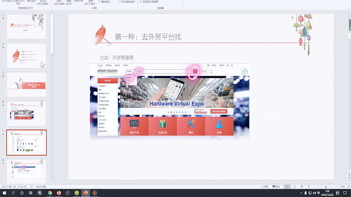The image size is (351, 197).
Task: Open red screen recorder taskbar icon
Action: (x=95, y=193)
